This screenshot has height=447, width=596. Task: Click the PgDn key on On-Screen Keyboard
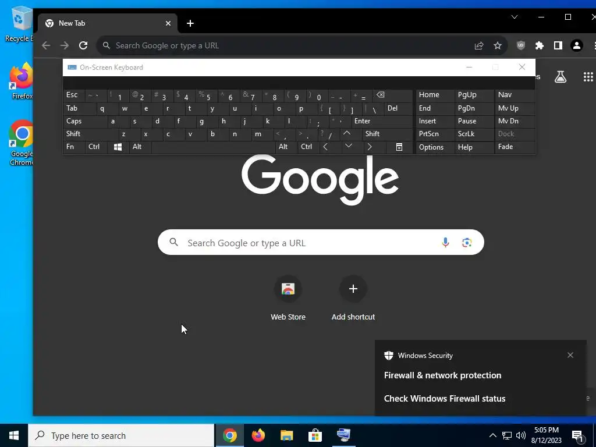coord(474,108)
